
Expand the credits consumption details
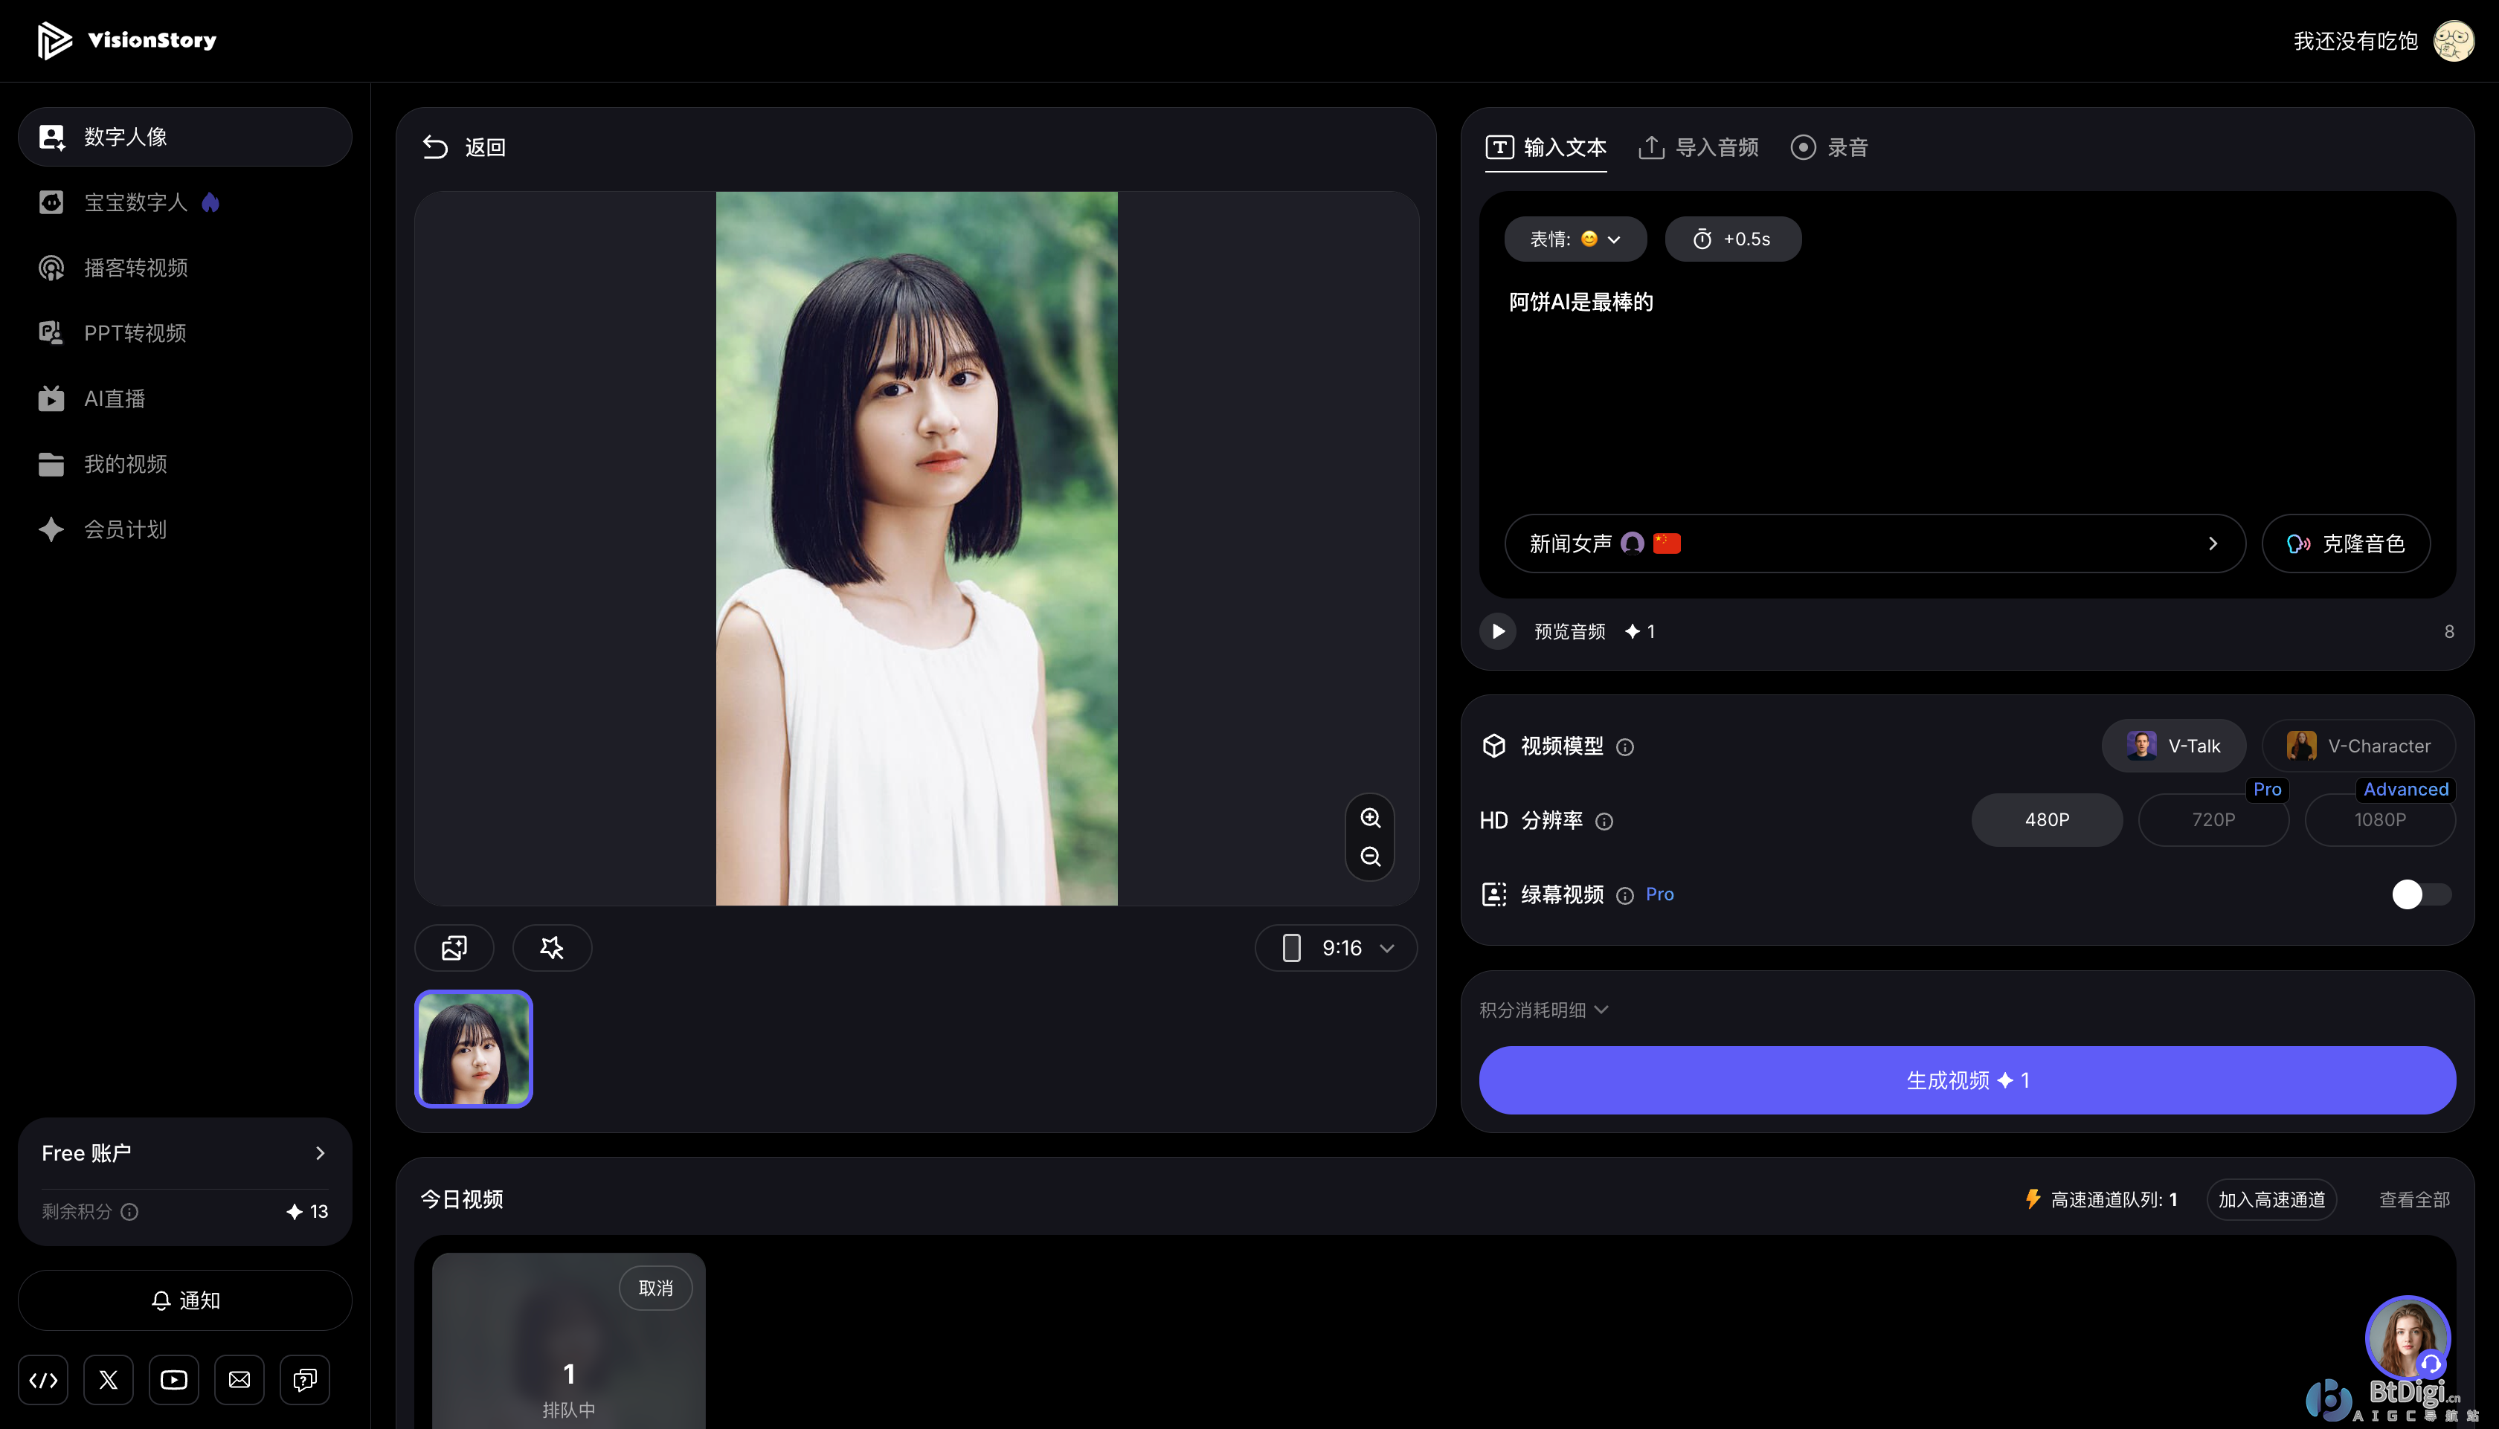[x=1543, y=1010]
